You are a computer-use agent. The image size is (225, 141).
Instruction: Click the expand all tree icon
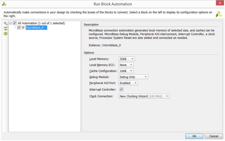5,34
